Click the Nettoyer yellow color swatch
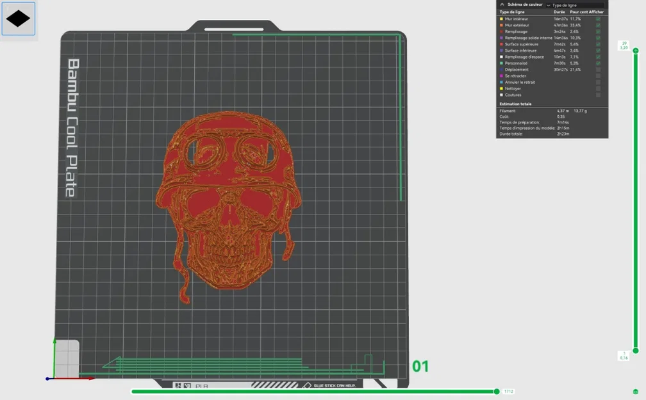This screenshot has width=646, height=400. point(501,88)
